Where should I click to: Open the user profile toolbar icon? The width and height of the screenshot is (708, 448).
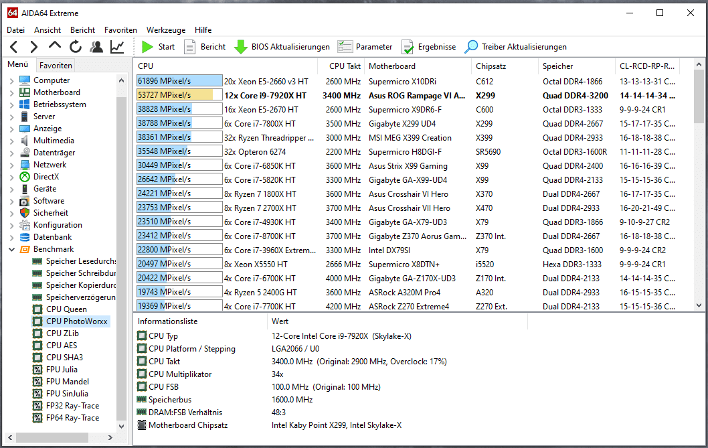[96, 47]
